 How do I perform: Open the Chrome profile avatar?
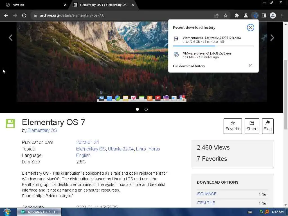(x=273, y=16)
